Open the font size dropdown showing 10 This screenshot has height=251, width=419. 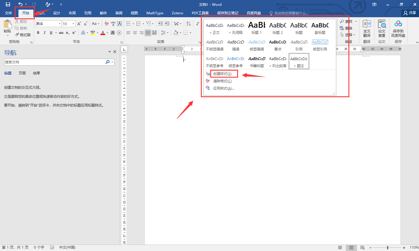click(73, 24)
